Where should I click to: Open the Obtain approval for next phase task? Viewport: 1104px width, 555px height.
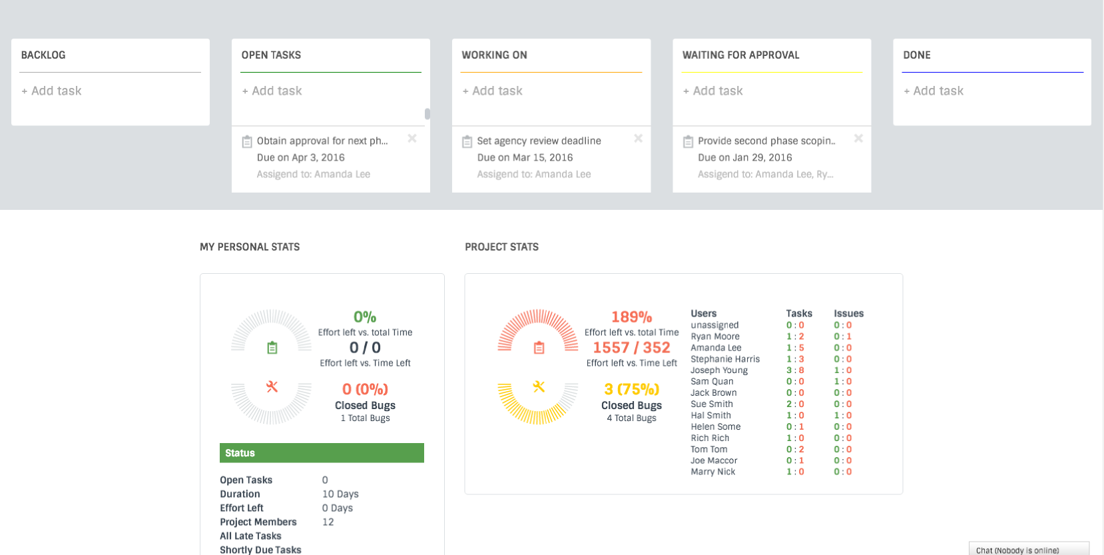[322, 141]
